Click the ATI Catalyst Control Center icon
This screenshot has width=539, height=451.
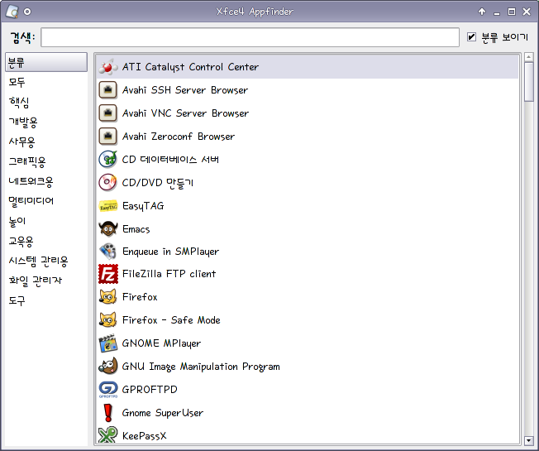108,67
